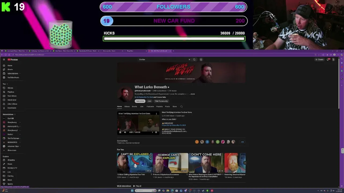This screenshot has width=344, height=193.
Task: Click the Windows taskbar search box
Action: pyautogui.click(x=146, y=191)
